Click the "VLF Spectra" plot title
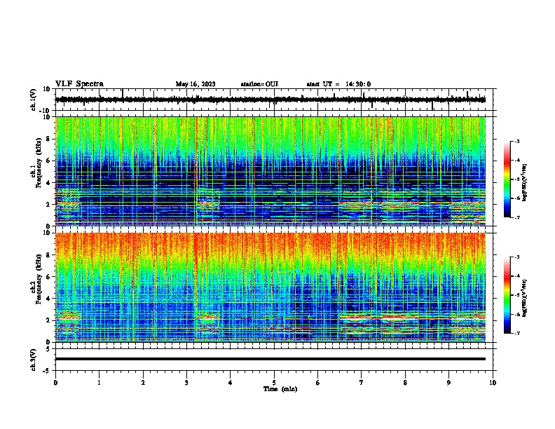 pos(79,83)
